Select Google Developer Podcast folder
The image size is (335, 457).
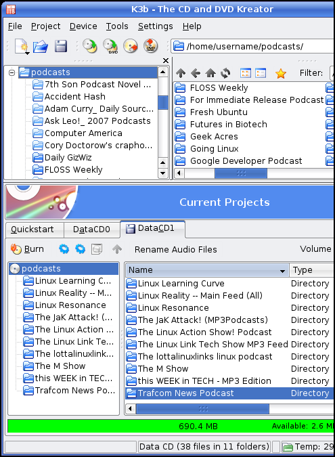[239, 161]
